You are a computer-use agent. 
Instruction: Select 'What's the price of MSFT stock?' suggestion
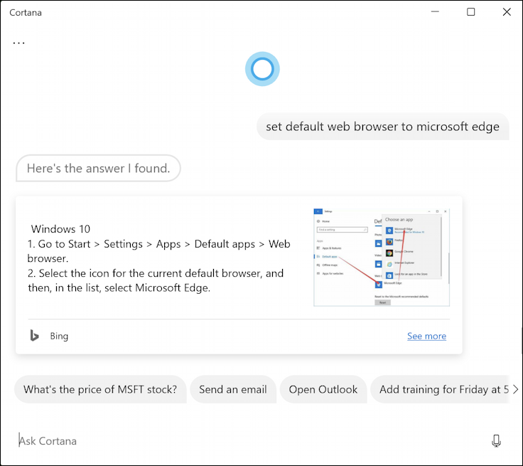(100, 389)
